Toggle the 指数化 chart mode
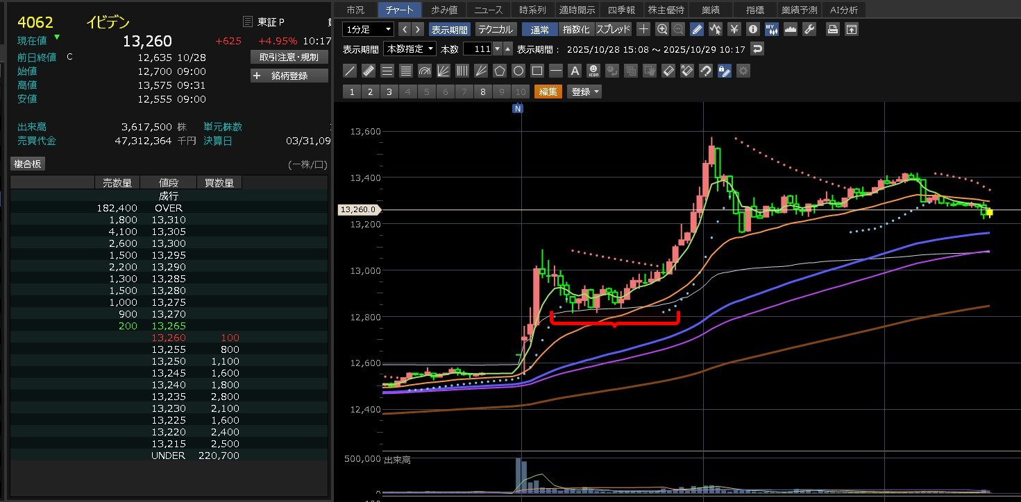 click(x=576, y=29)
